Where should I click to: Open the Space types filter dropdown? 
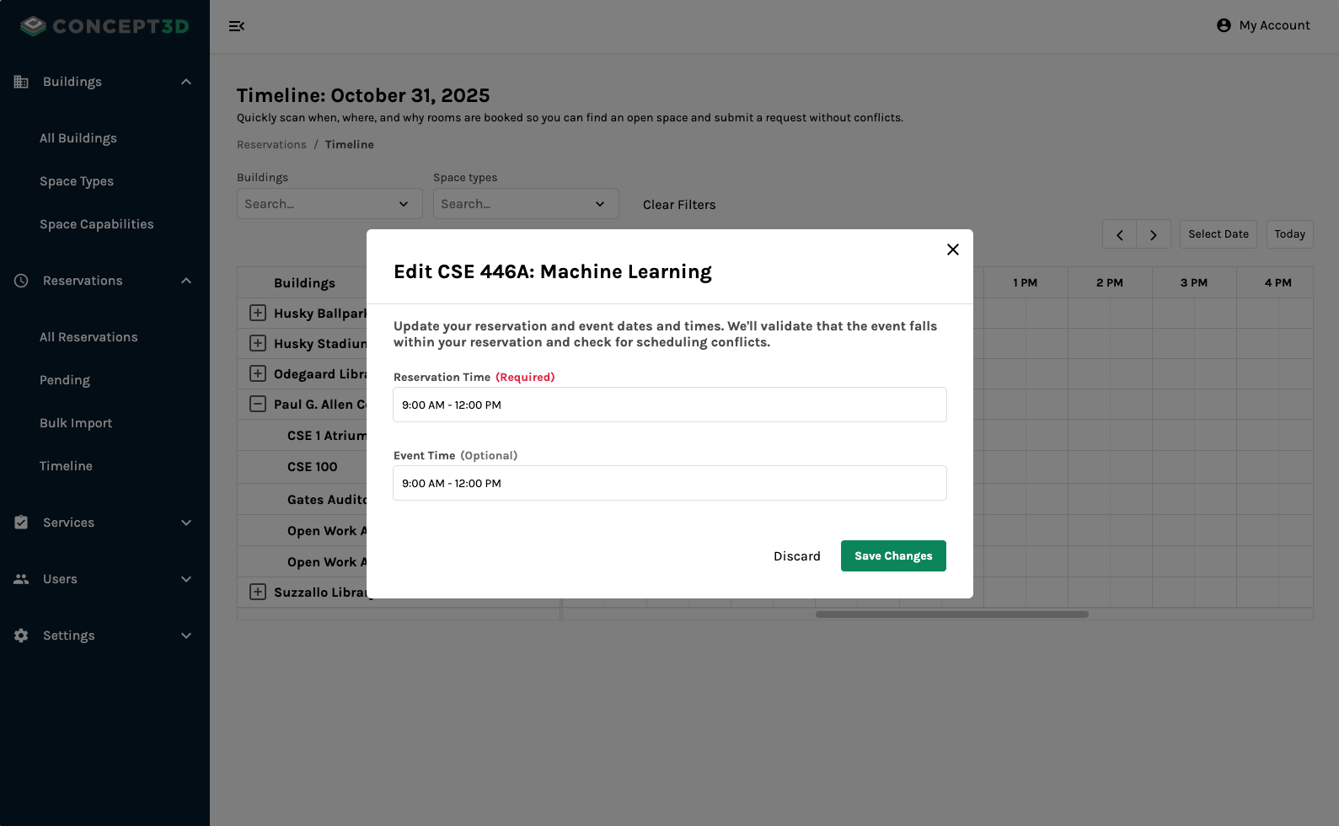coord(525,204)
